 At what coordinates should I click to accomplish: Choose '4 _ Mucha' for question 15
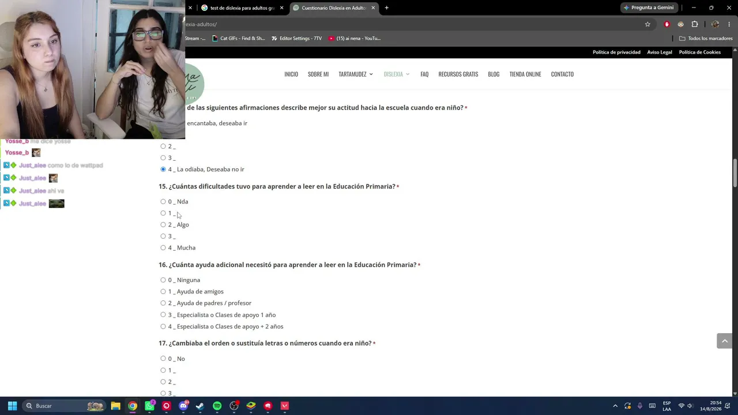(163, 247)
